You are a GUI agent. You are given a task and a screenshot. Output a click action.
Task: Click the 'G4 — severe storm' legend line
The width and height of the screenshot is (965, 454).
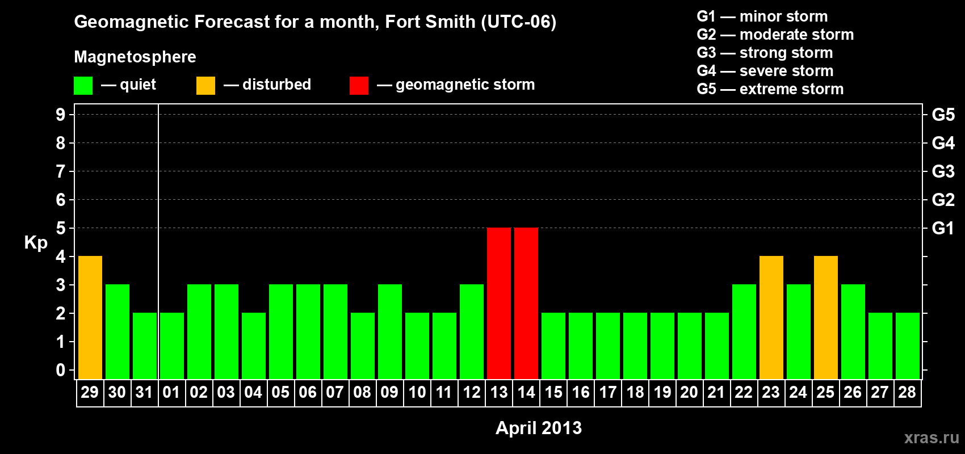[765, 71]
